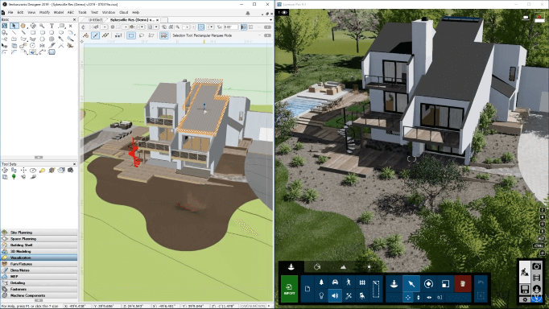
Task: Open Nature tree category in Lumion
Action: pyautogui.click(x=321, y=282)
